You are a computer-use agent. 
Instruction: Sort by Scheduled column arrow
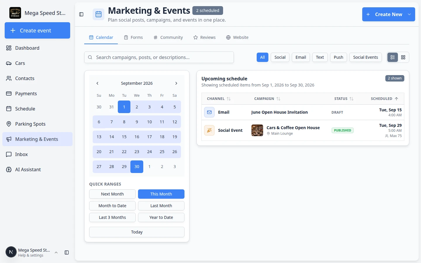tap(396, 99)
